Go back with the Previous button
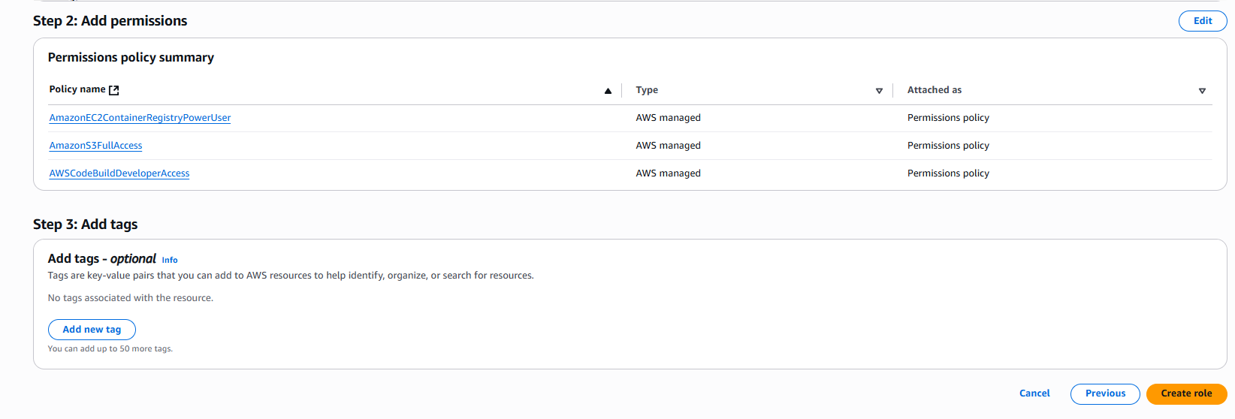Image resolution: width=1235 pixels, height=419 pixels. click(x=1105, y=393)
